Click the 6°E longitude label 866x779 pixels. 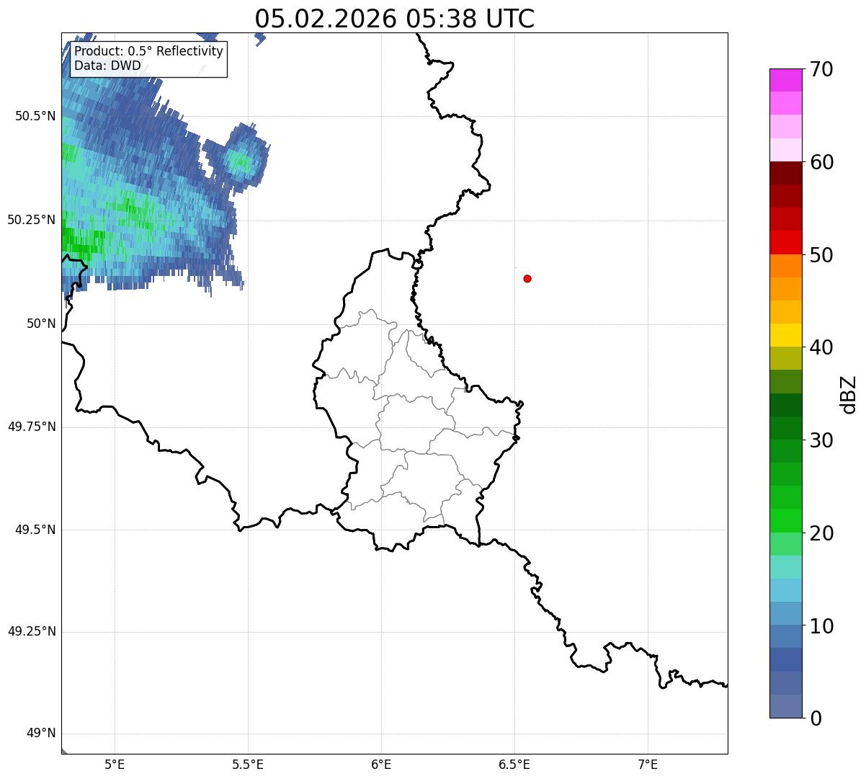coord(381,765)
